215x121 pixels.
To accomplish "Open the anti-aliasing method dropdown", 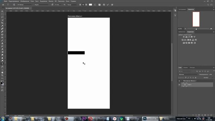I will pos(72,5).
